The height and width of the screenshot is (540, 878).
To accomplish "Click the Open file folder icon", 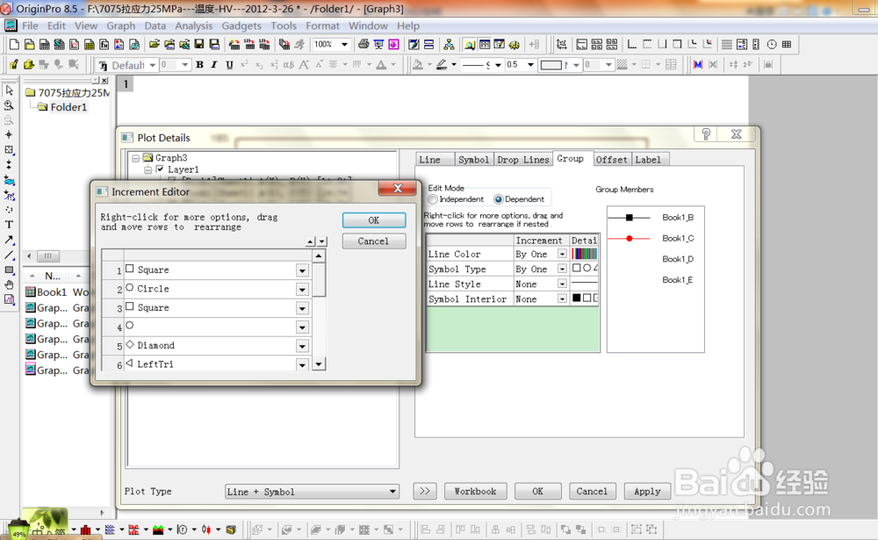I will [x=154, y=44].
